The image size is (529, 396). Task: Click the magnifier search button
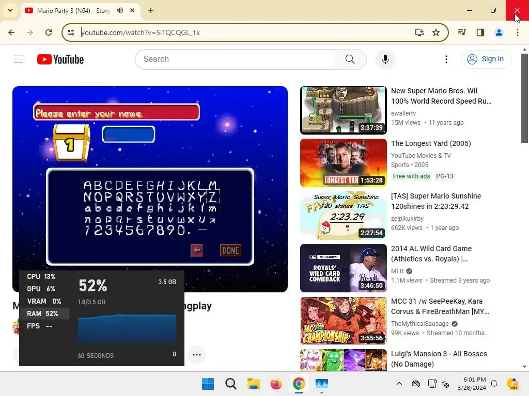[350, 59]
